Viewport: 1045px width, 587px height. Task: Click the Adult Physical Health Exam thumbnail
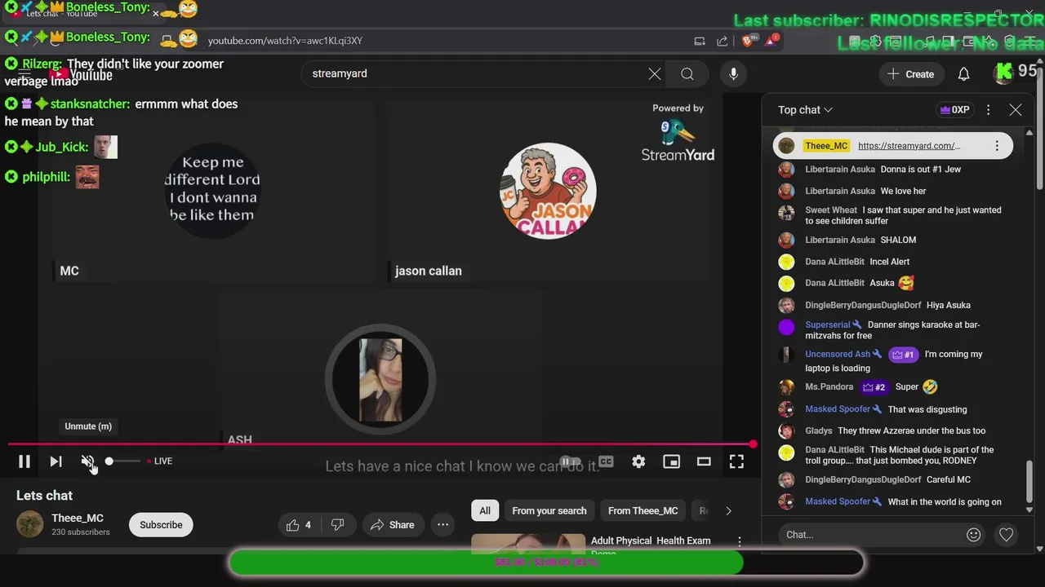pos(528,544)
